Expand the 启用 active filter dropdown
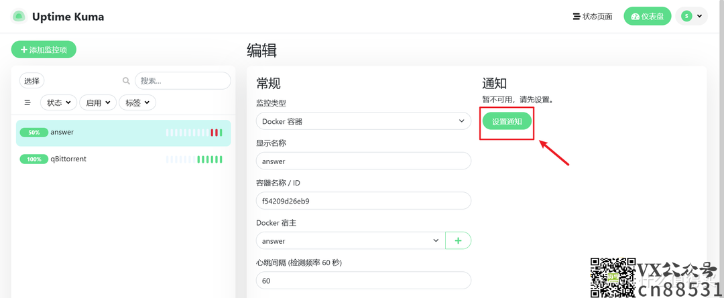724x298 pixels. click(97, 102)
